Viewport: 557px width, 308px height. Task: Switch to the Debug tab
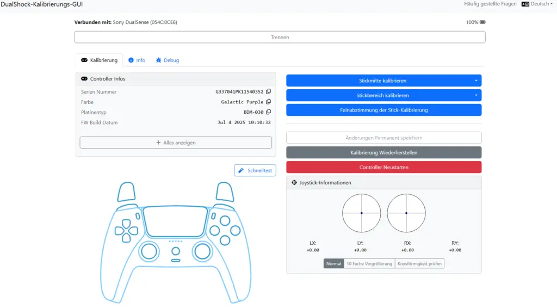tap(167, 60)
